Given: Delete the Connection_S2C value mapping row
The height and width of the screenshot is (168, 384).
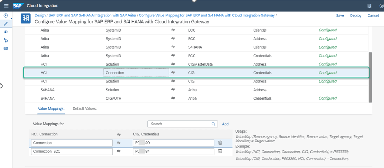Looking at the screenshot, I should (x=220, y=151).
